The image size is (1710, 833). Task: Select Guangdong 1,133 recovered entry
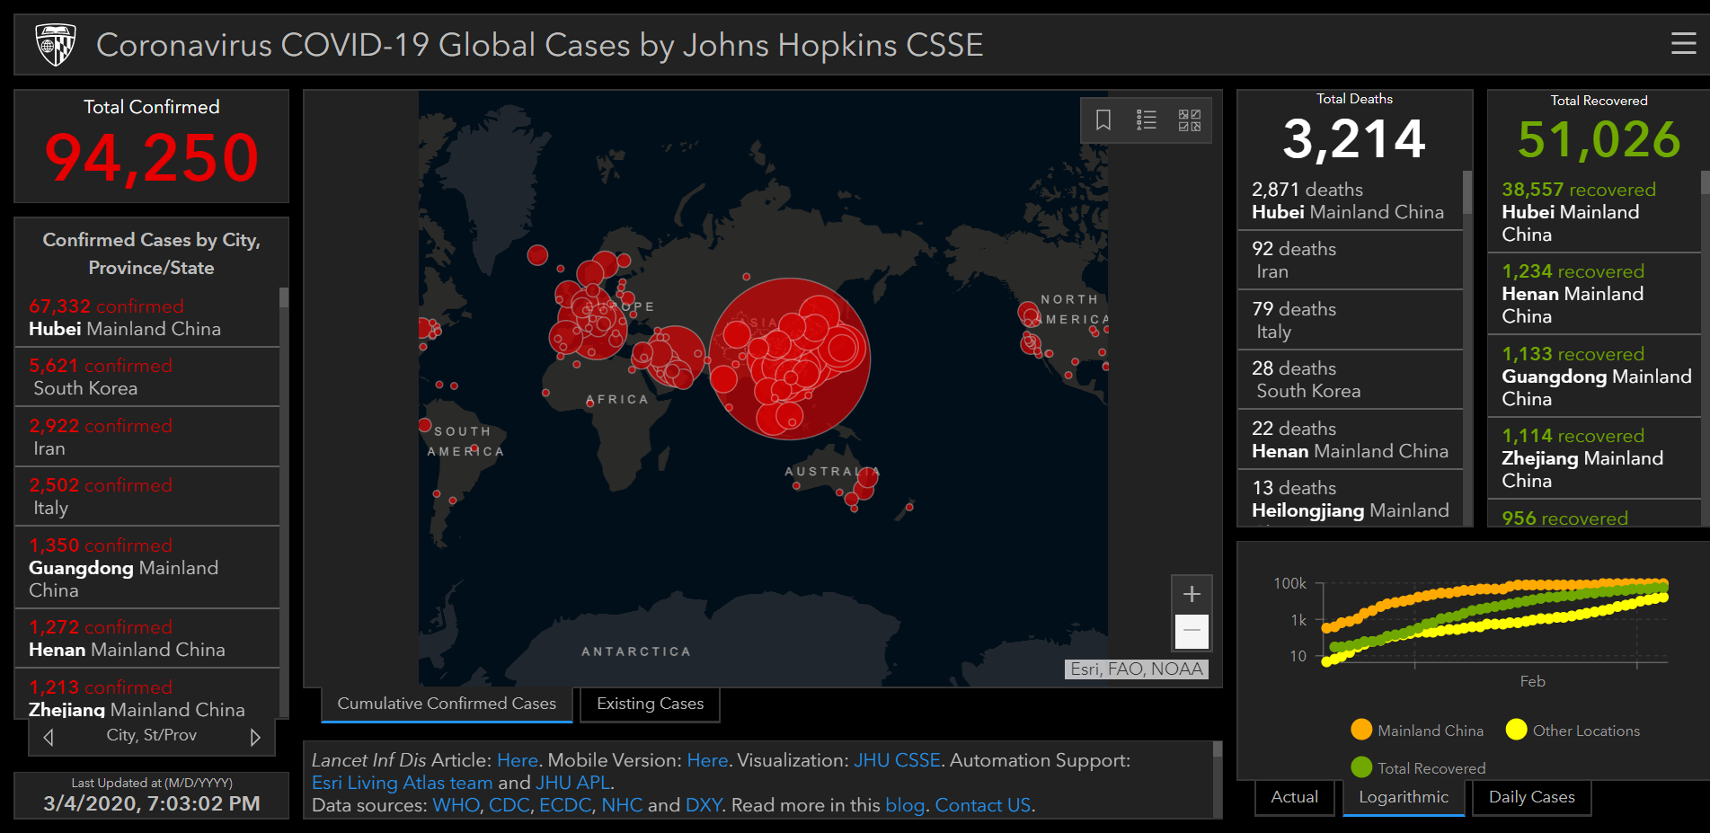point(1594,376)
